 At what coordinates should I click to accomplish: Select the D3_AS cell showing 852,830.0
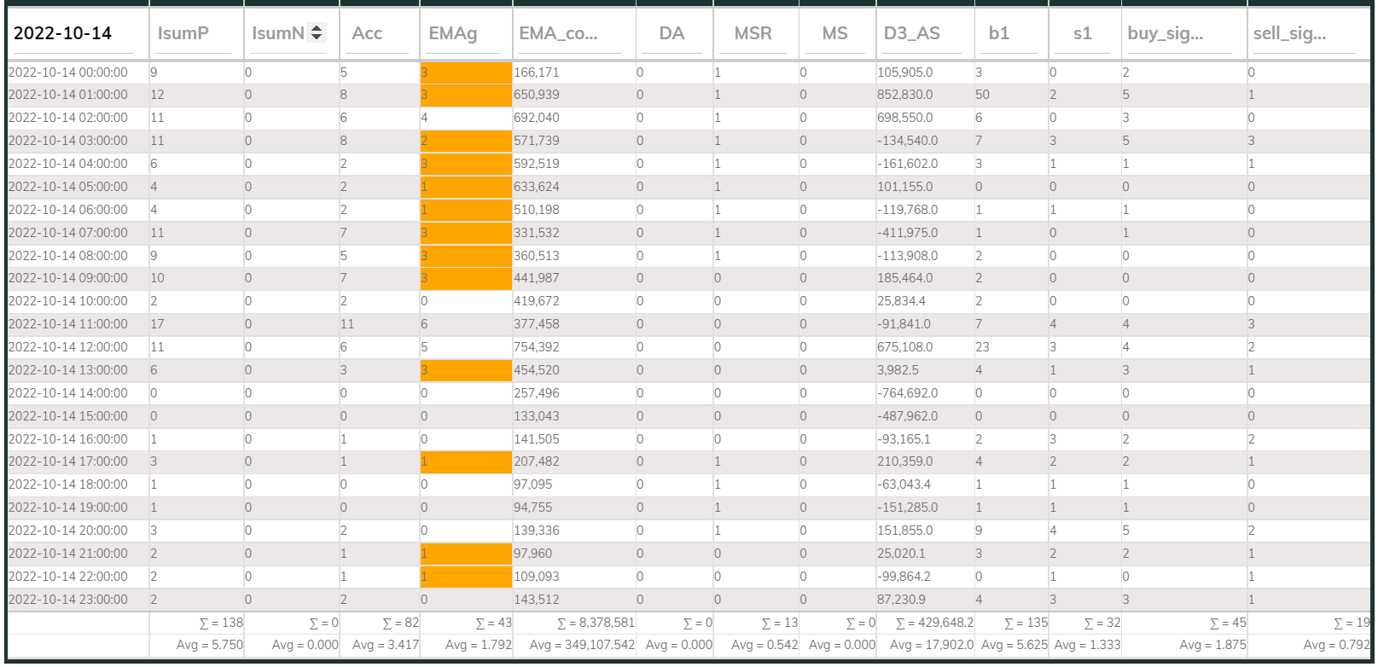click(904, 95)
